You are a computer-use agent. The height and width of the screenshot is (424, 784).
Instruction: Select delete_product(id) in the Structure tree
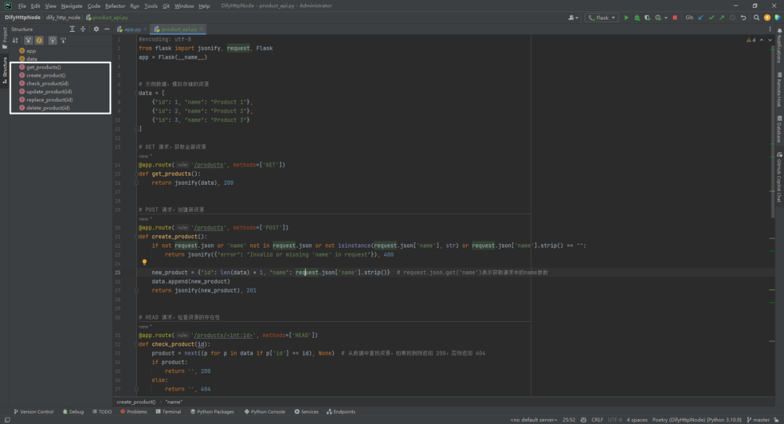48,108
